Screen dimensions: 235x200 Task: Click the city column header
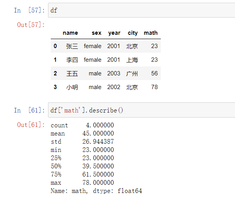tap(133, 33)
